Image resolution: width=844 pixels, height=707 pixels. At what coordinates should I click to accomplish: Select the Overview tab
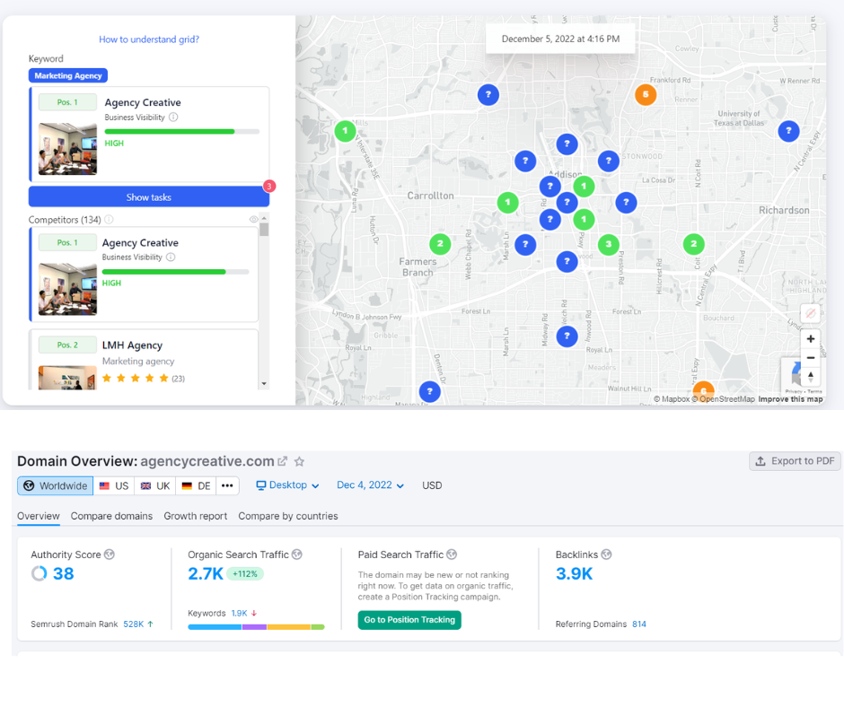coord(39,516)
